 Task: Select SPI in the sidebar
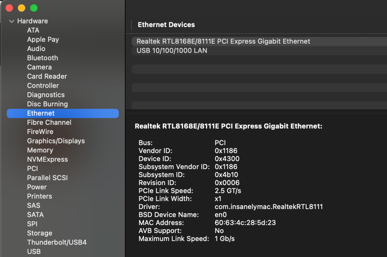[33, 224]
